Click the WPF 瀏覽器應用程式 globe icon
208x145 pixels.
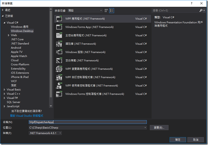click(59, 69)
